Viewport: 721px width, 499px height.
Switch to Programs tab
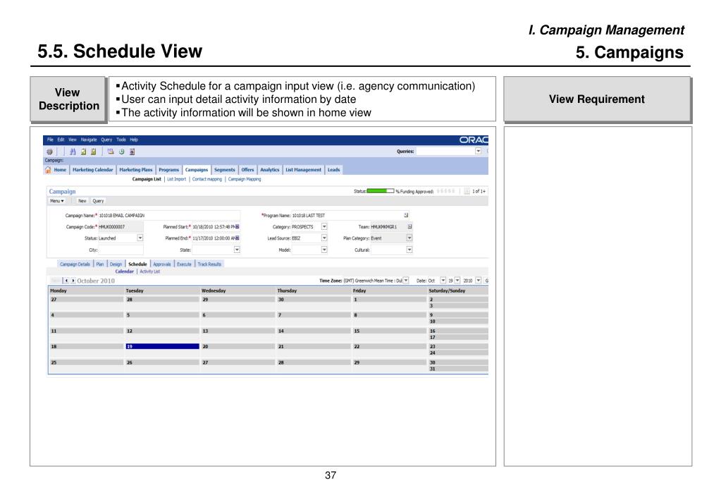click(168, 170)
